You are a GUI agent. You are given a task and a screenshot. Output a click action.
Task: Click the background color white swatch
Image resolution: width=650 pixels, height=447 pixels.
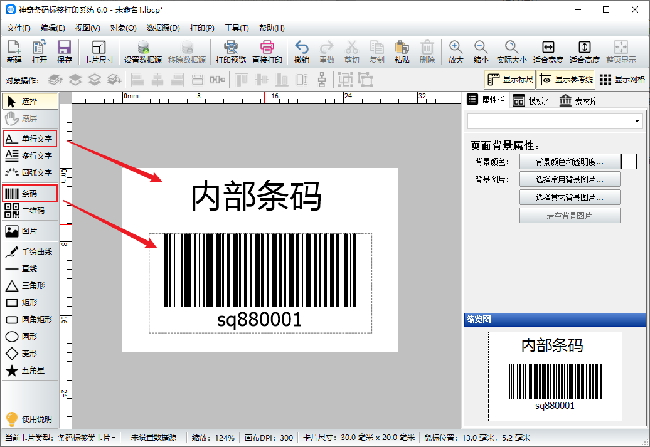point(629,162)
